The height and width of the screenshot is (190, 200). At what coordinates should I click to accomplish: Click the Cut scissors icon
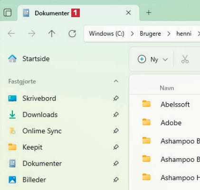(185, 60)
